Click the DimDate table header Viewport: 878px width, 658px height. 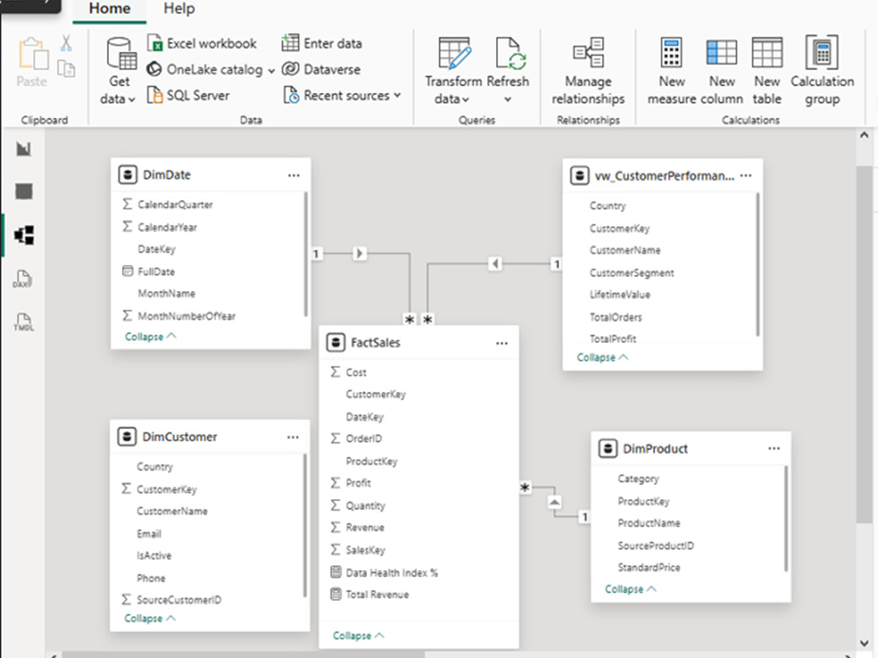point(211,175)
